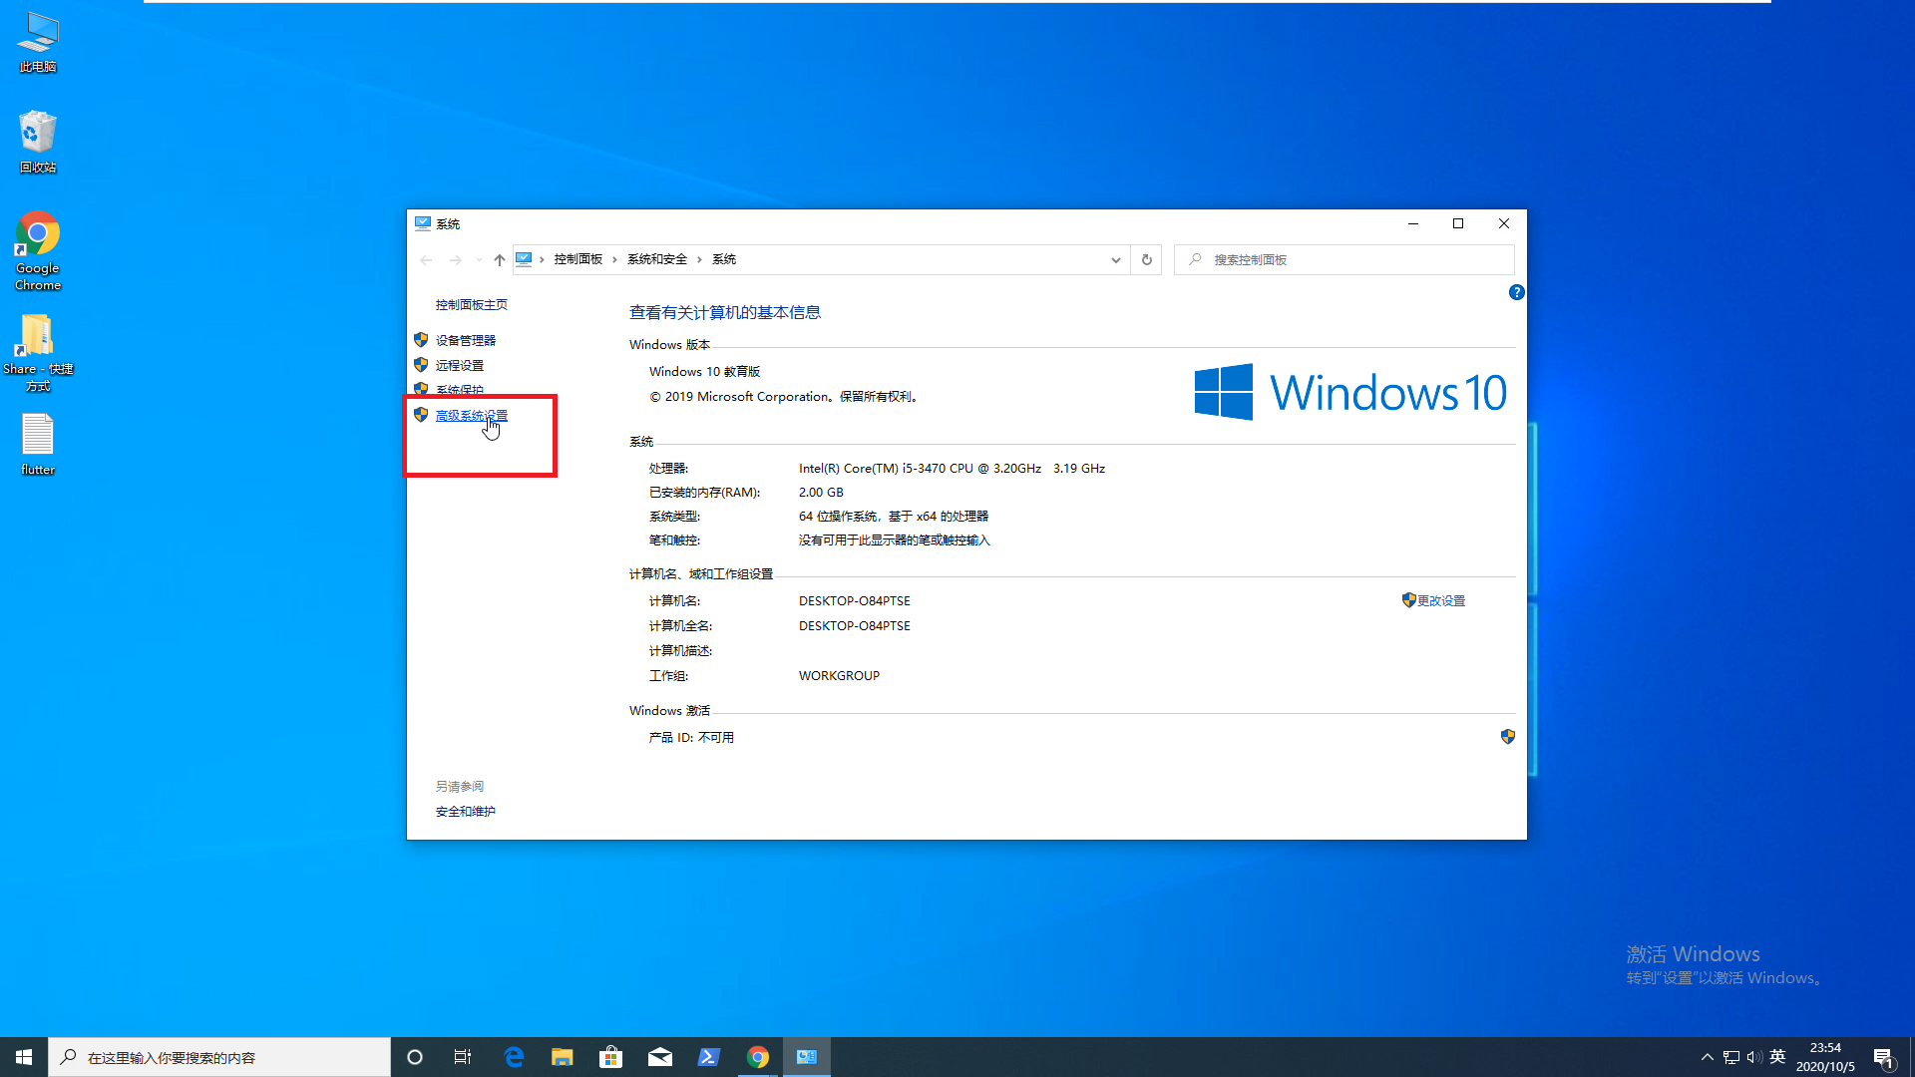Expand the address bar history dropdown
Image resolution: width=1915 pixels, height=1077 pixels.
pyautogui.click(x=1115, y=259)
